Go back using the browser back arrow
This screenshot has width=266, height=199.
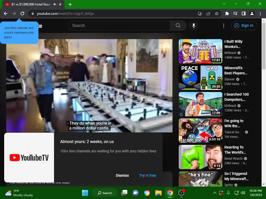[6, 13]
